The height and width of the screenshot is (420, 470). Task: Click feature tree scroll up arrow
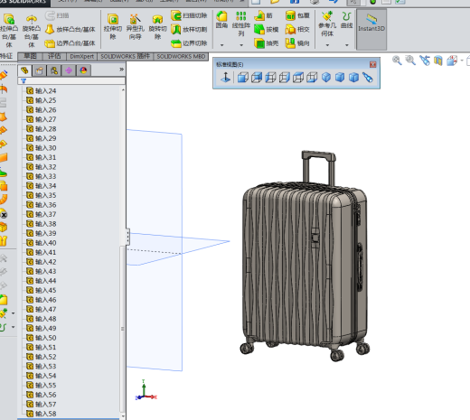(x=123, y=90)
